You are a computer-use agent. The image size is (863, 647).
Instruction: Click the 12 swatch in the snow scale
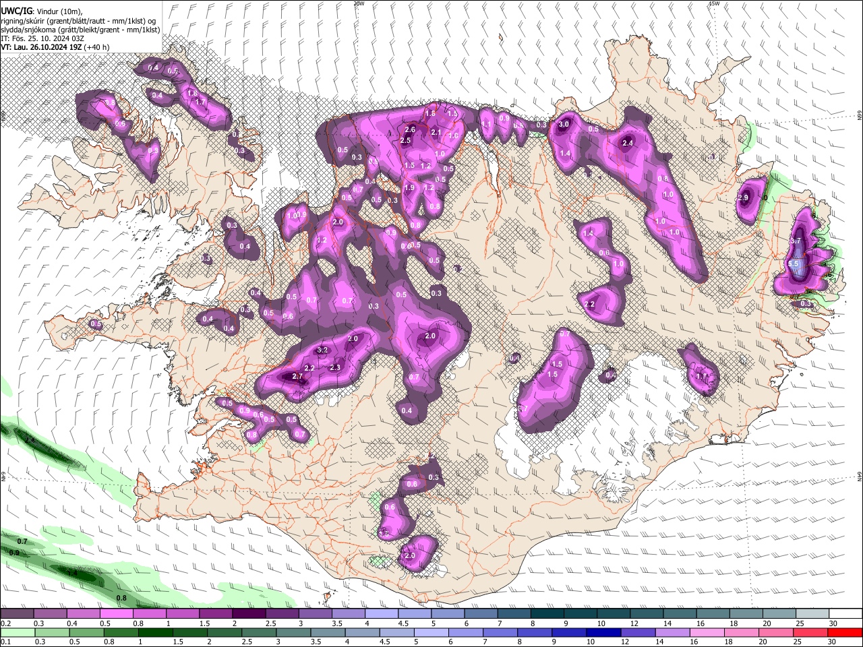click(647, 614)
